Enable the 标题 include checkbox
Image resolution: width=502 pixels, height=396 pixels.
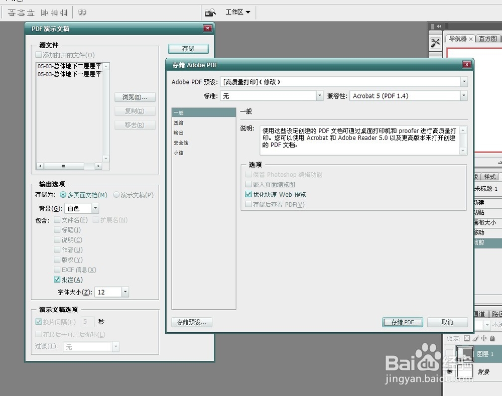point(57,229)
